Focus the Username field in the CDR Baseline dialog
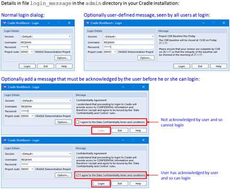Image resolution: width=230 pixels, height=189 pixels. (x=129, y=42)
